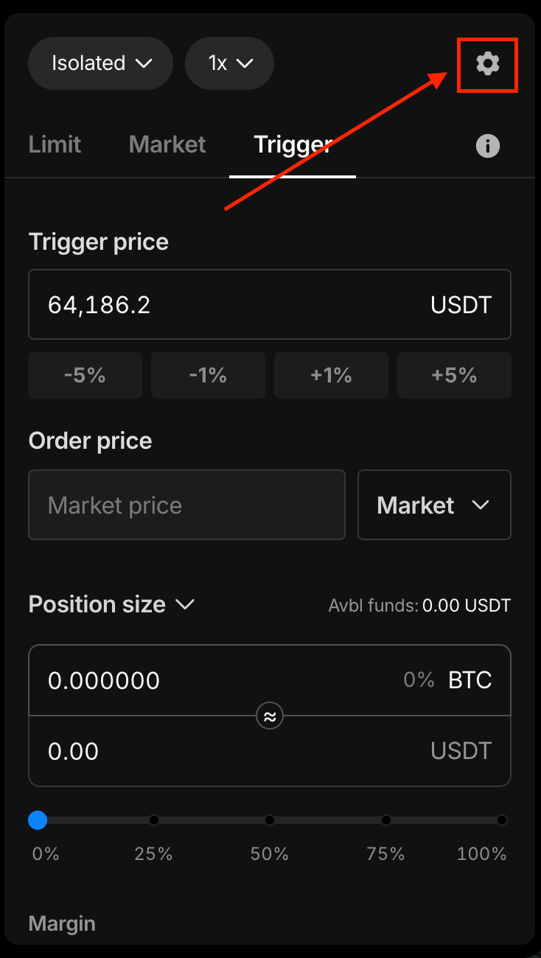Set slider to the 100% mark
Viewport: 541px width, 958px height.
coord(502,820)
